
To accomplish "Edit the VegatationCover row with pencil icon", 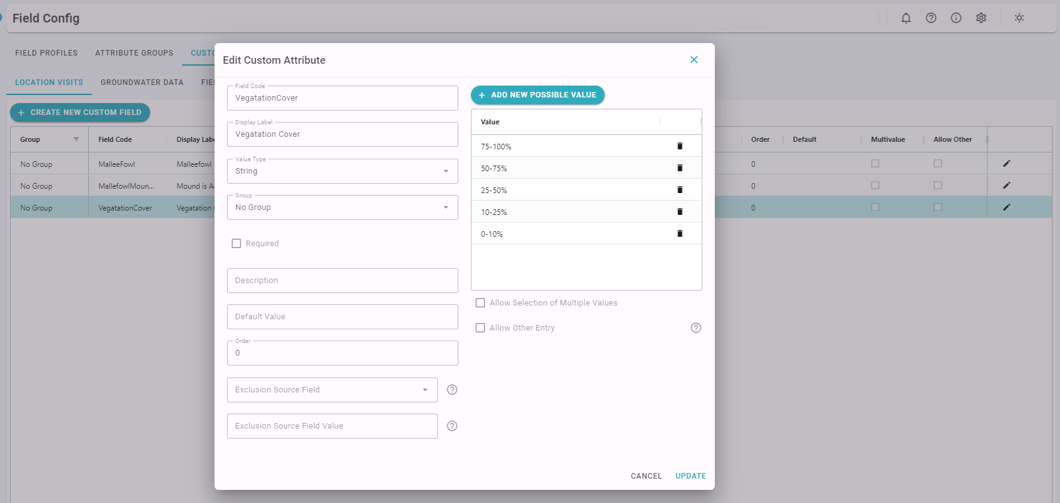I will click(1007, 207).
